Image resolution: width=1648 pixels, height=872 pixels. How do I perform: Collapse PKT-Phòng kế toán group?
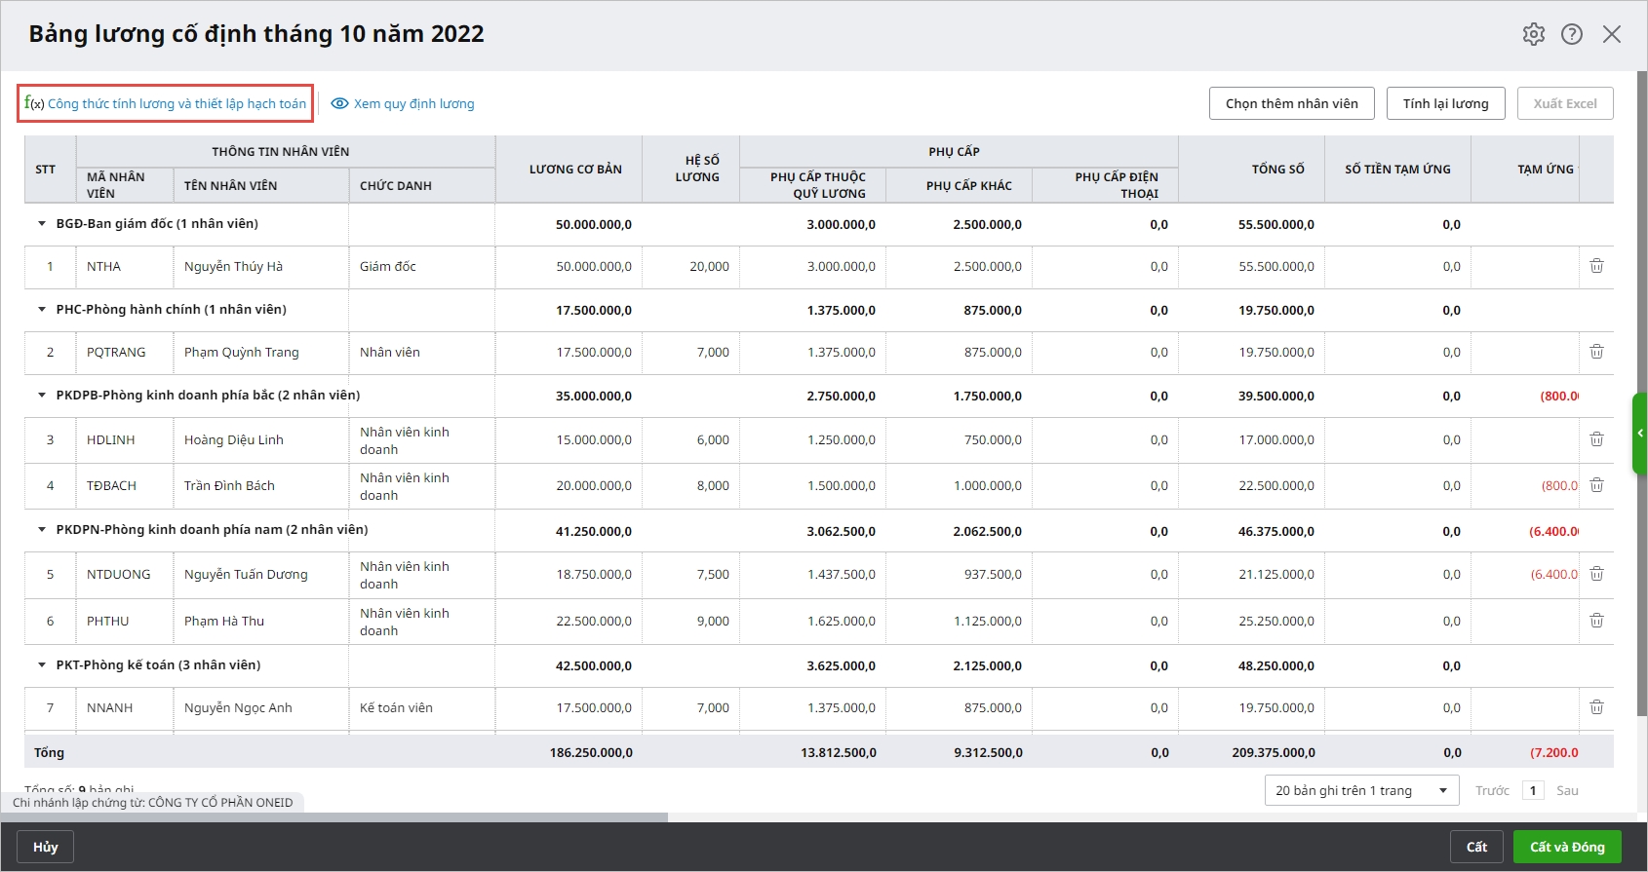point(42,665)
